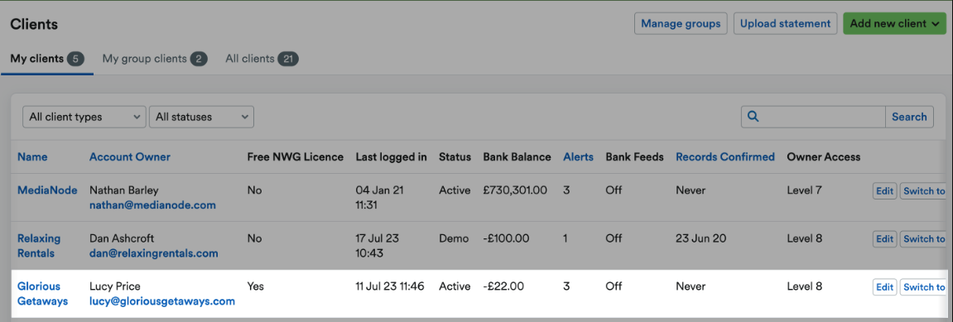
Task: Click the -£100.00 bank balance value
Action: (x=506, y=238)
